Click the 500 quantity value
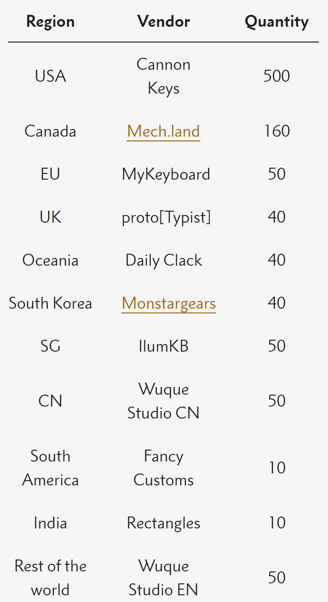 [x=276, y=76]
